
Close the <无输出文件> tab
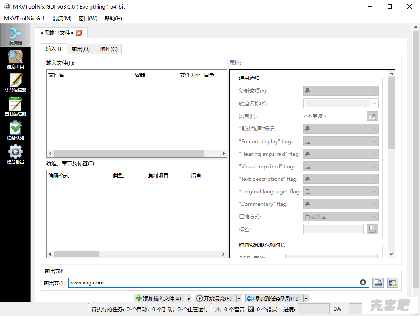78,33
